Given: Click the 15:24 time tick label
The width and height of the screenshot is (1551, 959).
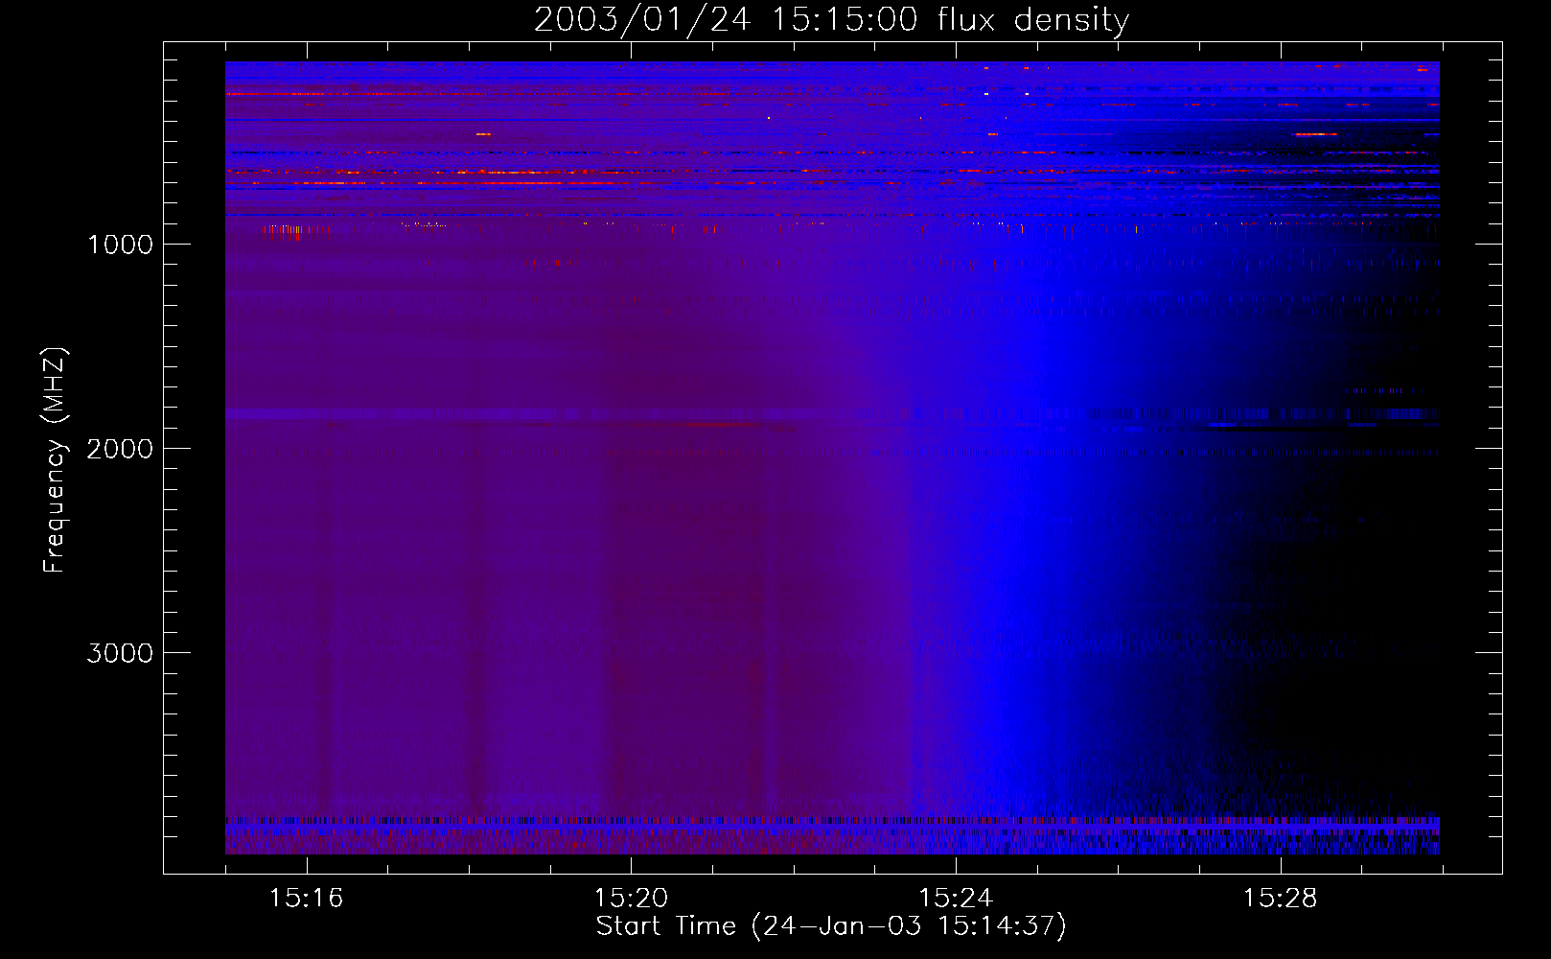Looking at the screenshot, I should (x=956, y=898).
